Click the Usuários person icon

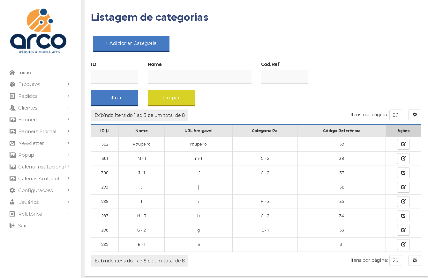coord(12,202)
